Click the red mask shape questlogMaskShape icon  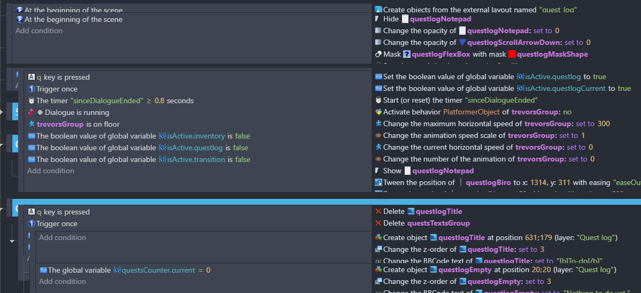click(512, 55)
